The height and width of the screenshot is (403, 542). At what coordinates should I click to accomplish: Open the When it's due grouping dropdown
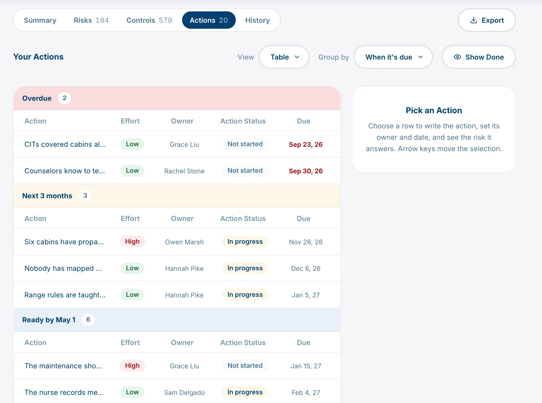393,57
